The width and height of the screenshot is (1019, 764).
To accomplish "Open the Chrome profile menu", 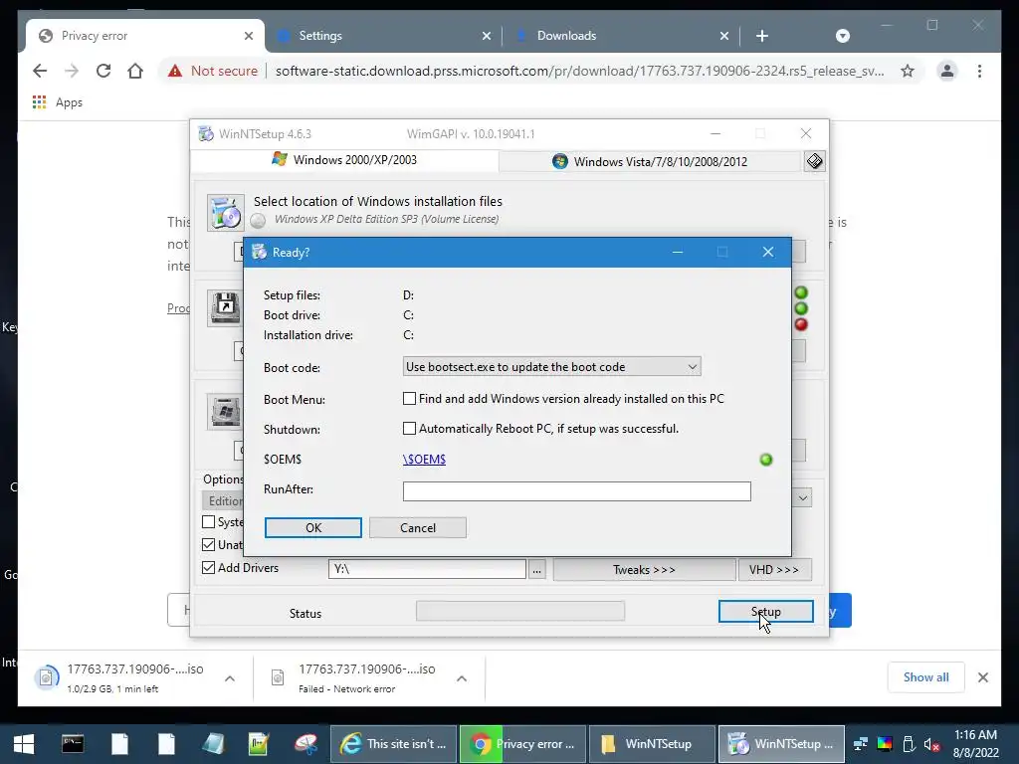I will tap(947, 71).
